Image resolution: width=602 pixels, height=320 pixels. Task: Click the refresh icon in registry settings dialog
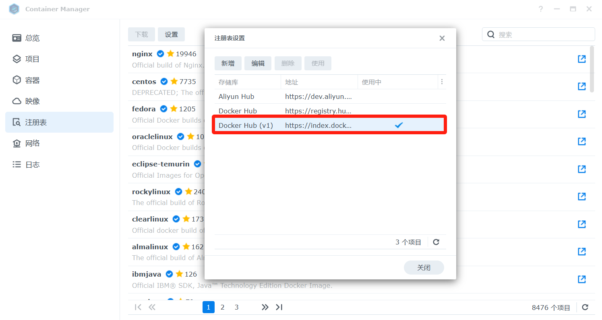point(436,242)
